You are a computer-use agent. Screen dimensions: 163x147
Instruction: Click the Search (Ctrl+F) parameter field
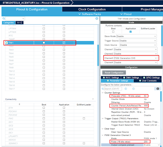pyautogui.click(x=113, y=89)
